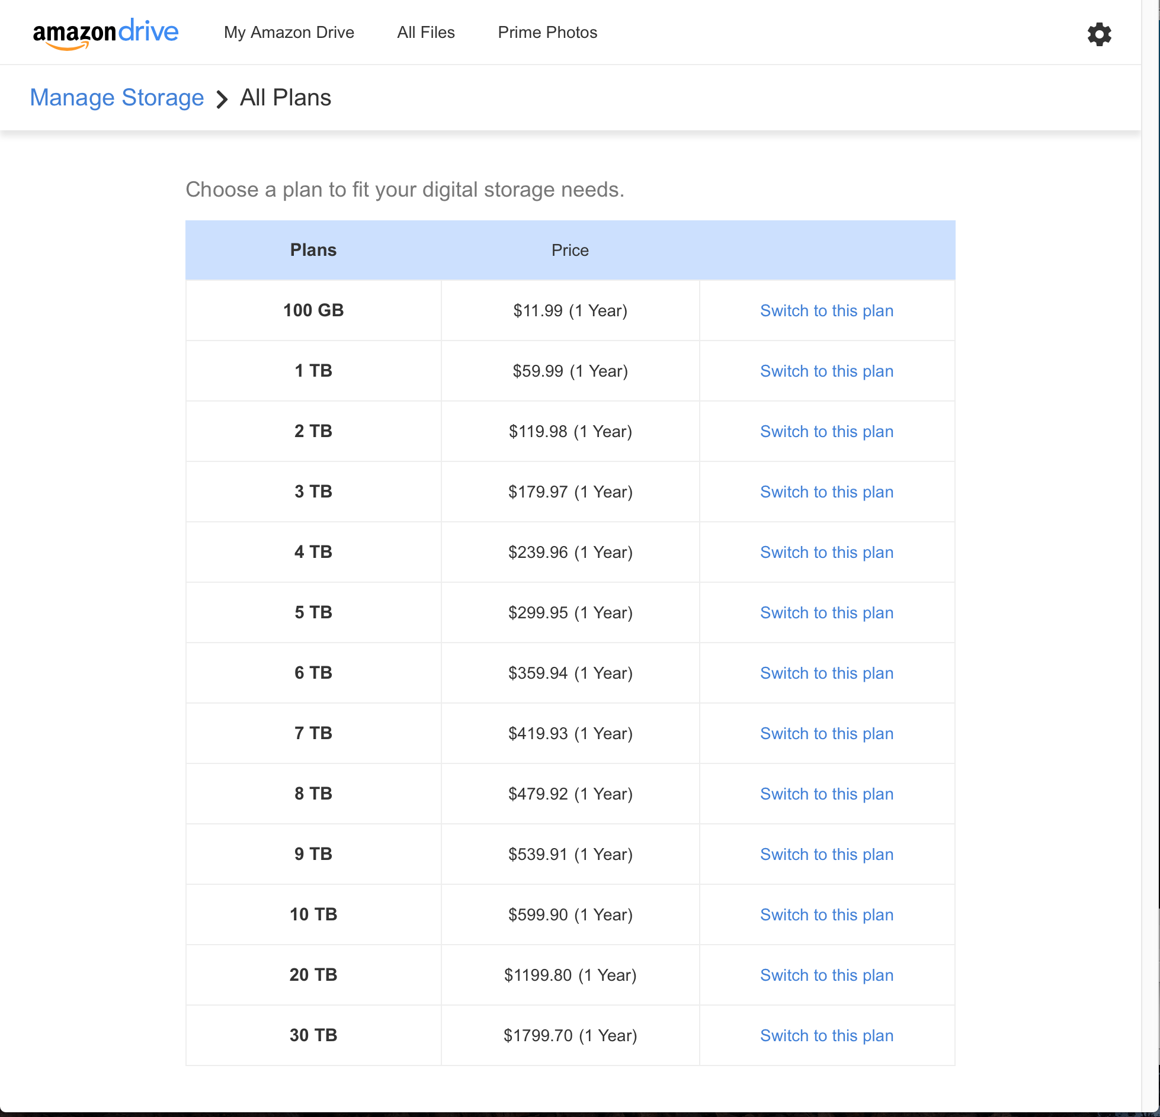1160x1117 pixels.
Task: Switch to the 1 TB plan
Action: point(826,371)
